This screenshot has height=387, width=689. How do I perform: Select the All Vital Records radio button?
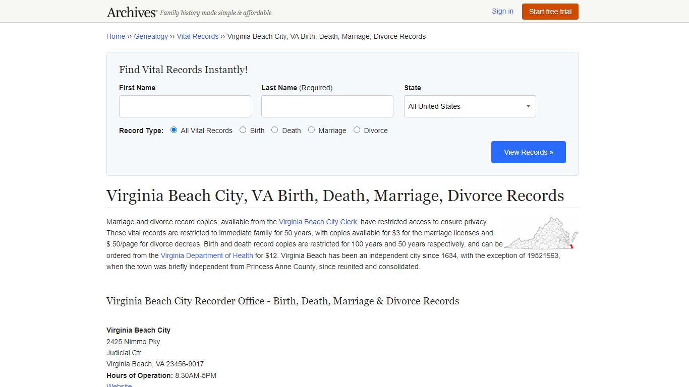tap(174, 130)
